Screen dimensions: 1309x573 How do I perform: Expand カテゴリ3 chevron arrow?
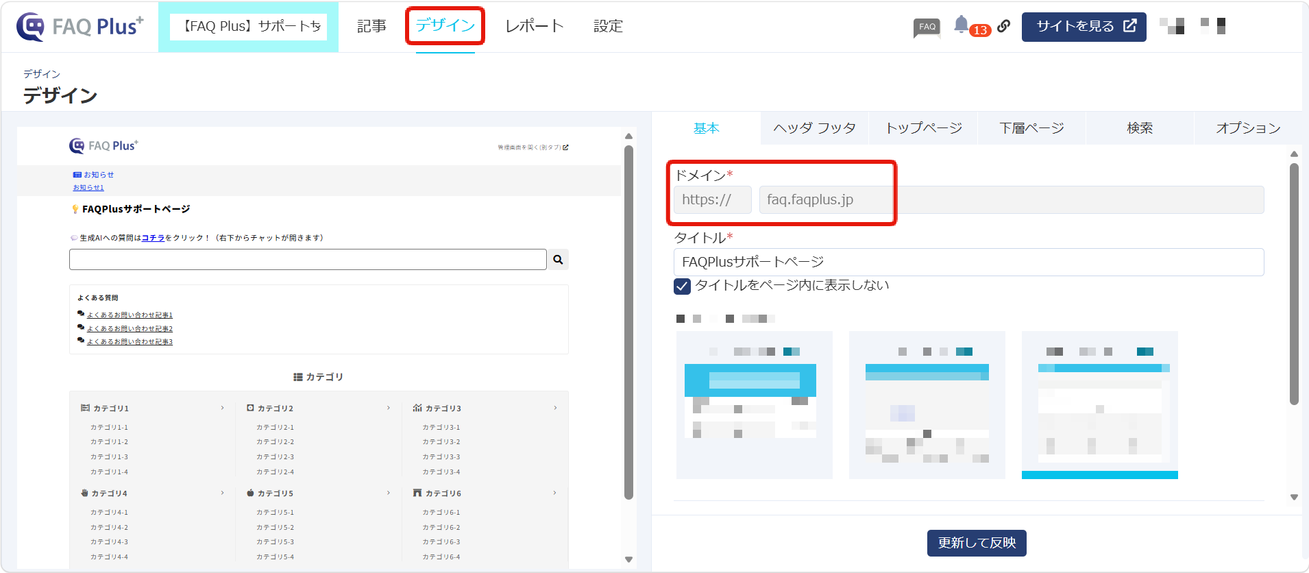tap(555, 408)
